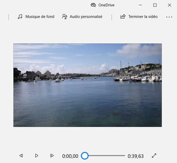Open the three-dots more options menu

coord(169,17)
